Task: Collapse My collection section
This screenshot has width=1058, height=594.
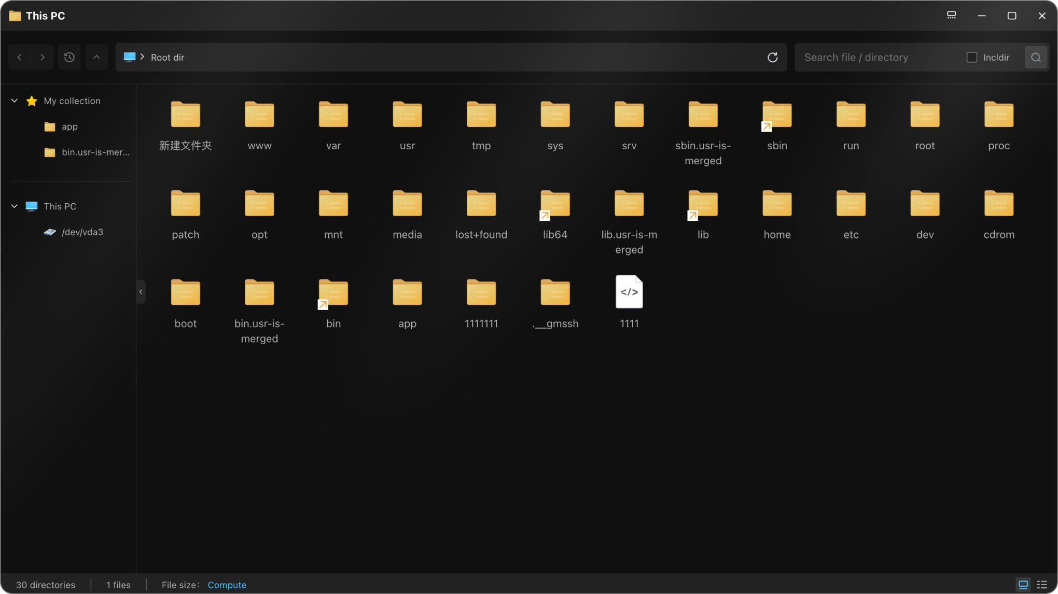Action: 15,101
